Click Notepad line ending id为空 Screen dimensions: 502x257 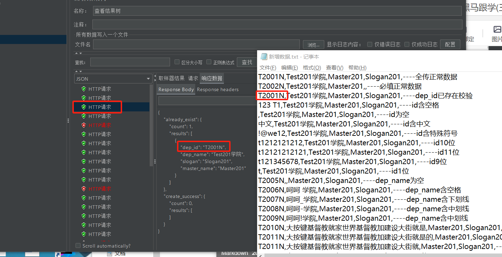(334, 115)
